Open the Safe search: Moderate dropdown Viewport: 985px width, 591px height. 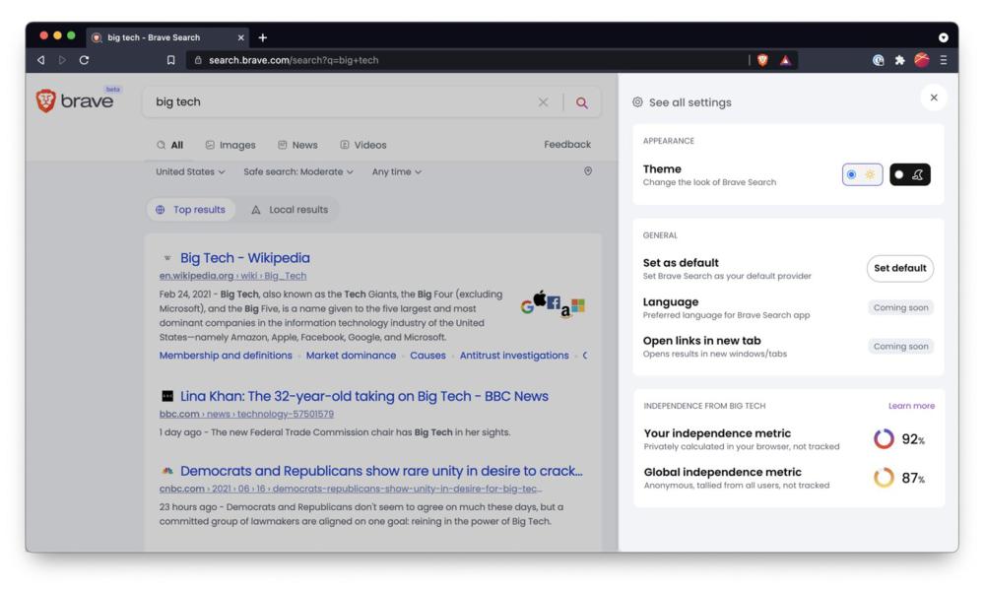coord(298,172)
